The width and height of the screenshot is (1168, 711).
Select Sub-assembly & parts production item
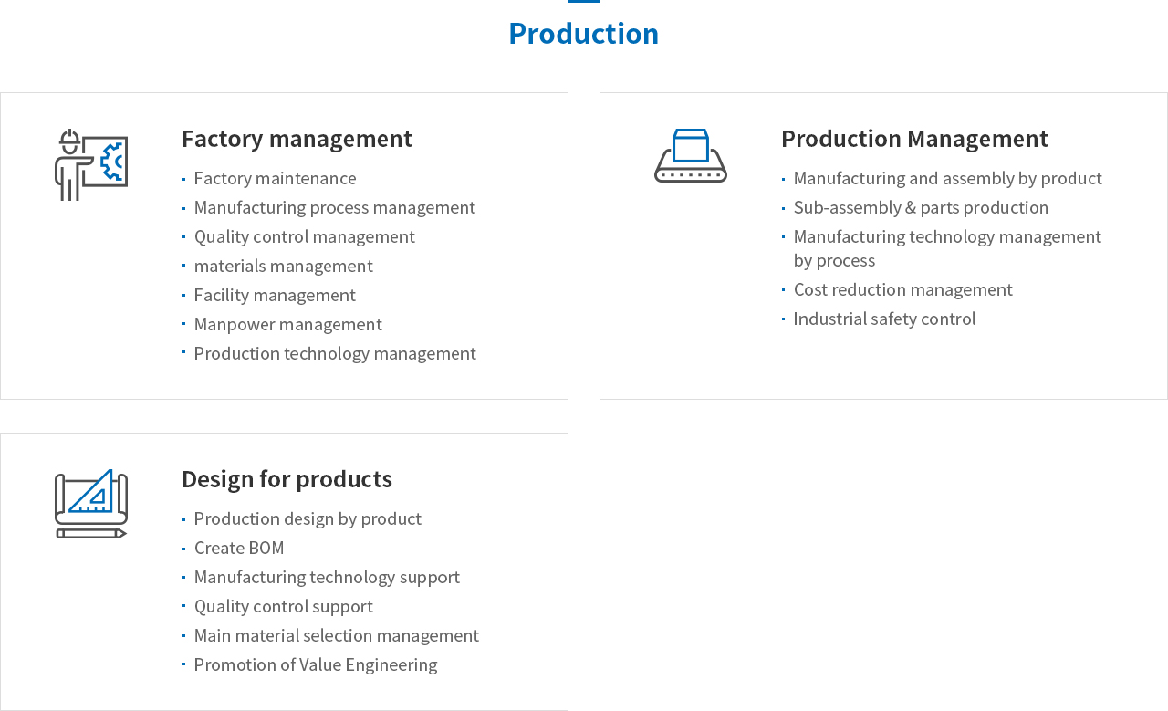(x=921, y=207)
